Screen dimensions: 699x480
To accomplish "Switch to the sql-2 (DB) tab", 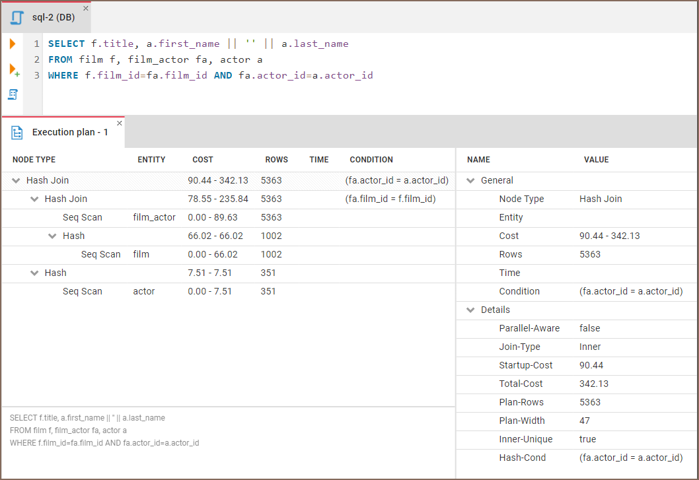I will pos(53,17).
